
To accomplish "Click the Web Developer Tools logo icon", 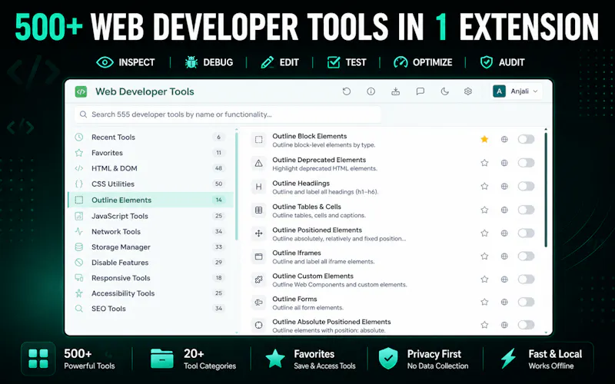I will pyautogui.click(x=81, y=91).
